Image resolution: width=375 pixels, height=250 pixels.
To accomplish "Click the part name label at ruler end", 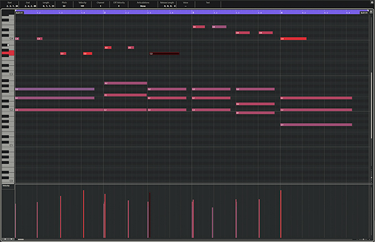I will coord(364,12).
